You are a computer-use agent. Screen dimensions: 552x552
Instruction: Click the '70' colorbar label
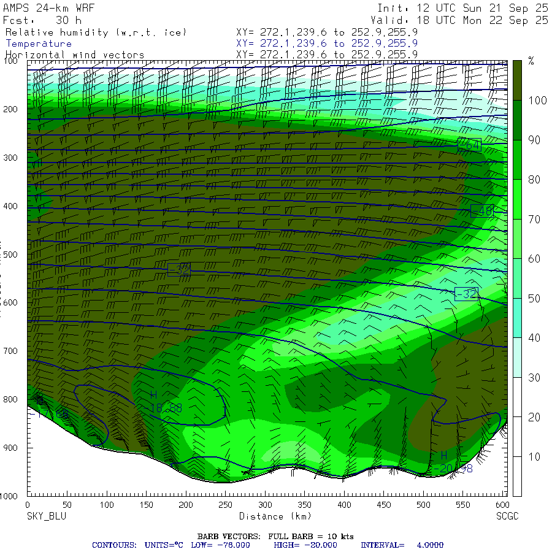[x=534, y=220]
